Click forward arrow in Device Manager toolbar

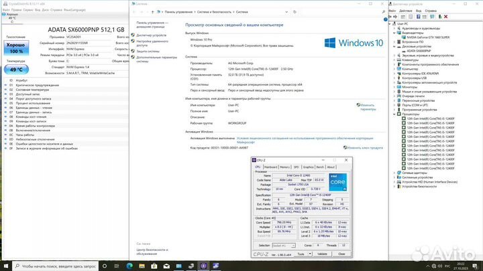coord(395,17)
